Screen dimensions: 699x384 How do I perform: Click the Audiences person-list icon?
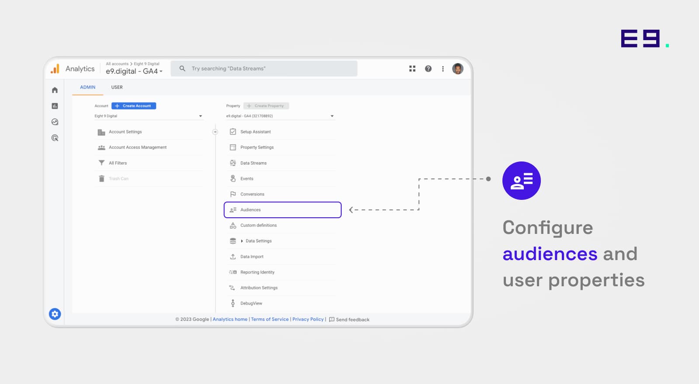(233, 210)
